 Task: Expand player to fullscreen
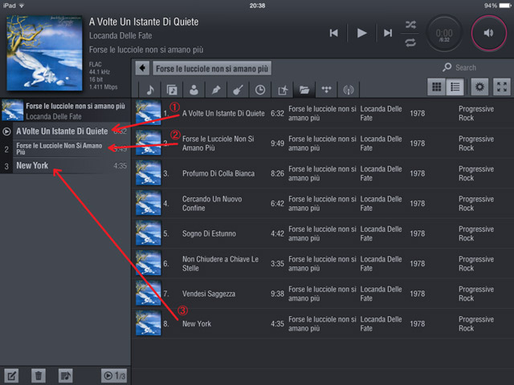(502, 87)
